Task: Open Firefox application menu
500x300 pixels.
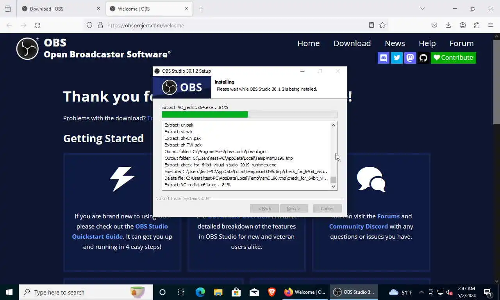Action: click(491, 25)
